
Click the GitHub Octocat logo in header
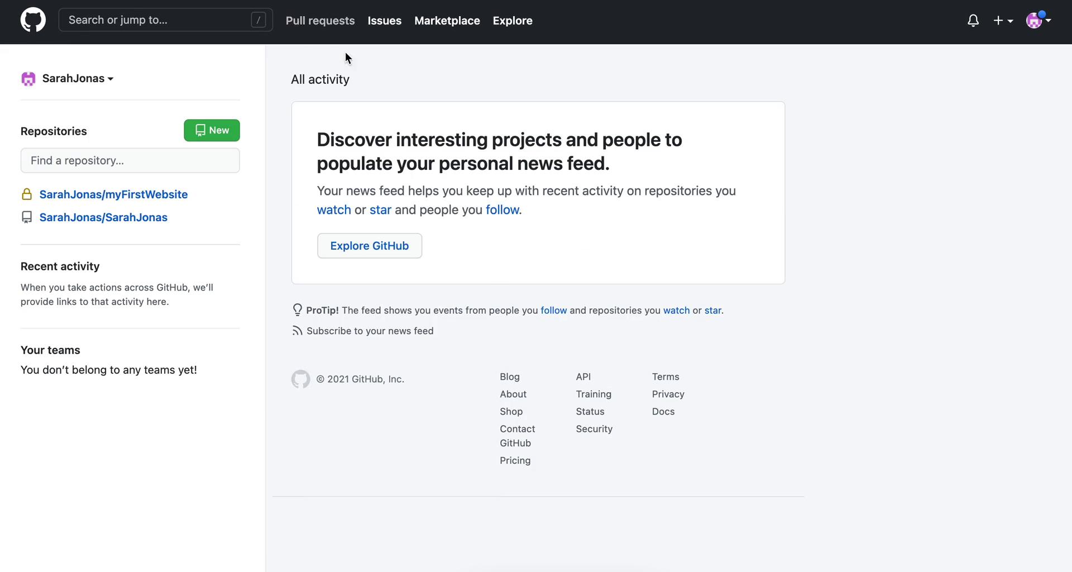33,20
